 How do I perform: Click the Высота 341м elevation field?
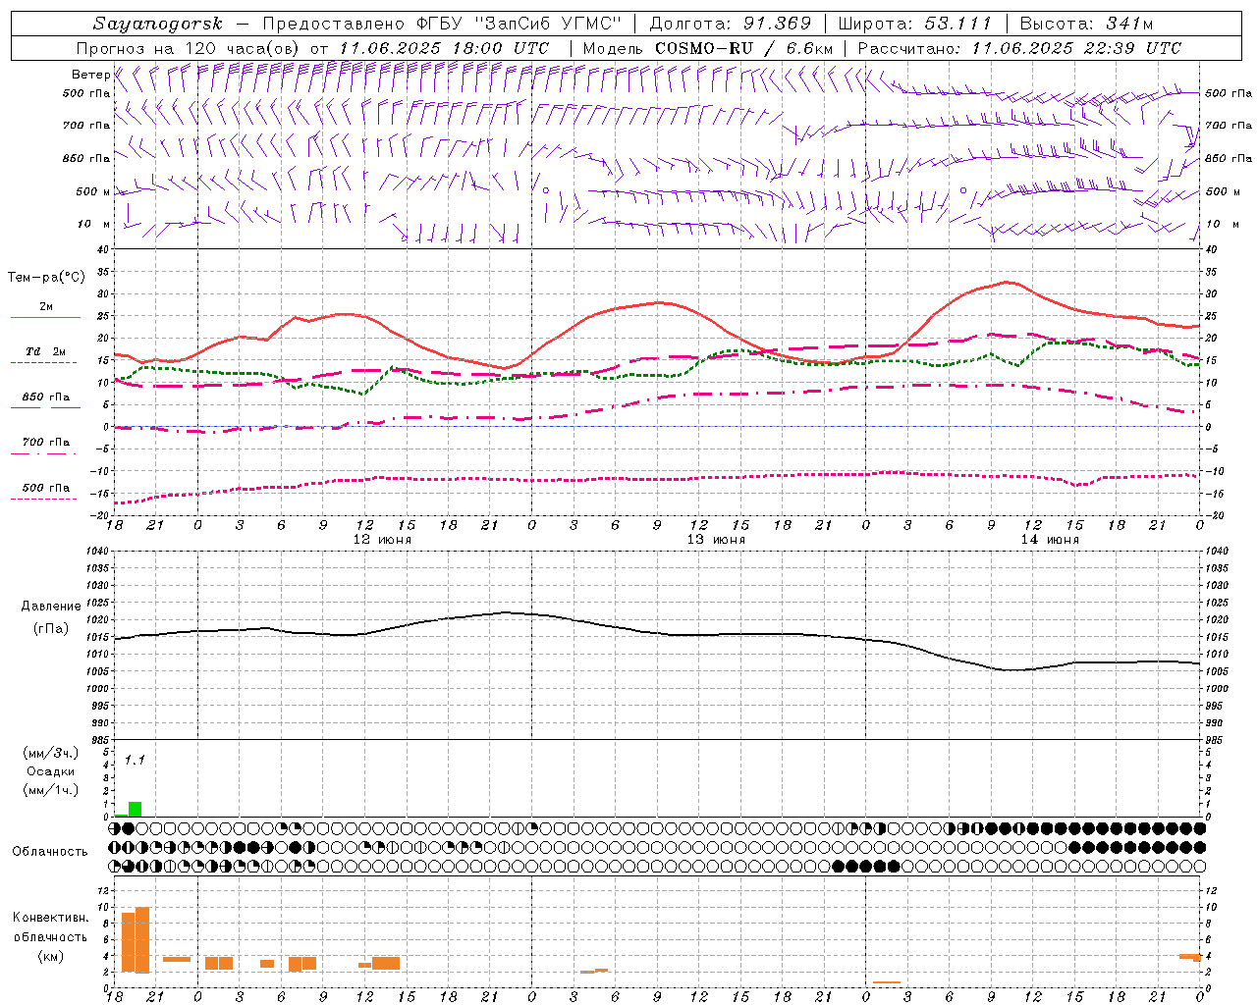1086,24
